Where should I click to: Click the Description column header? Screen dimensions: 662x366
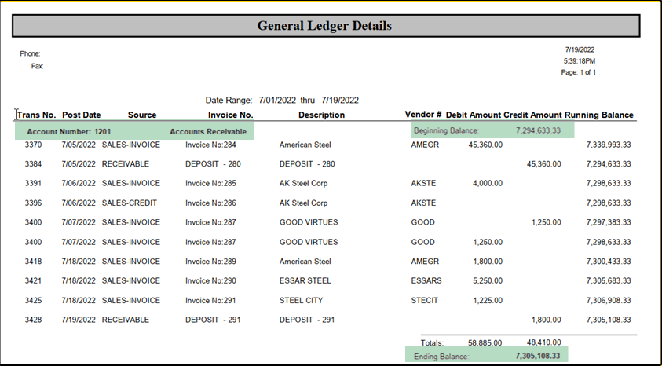tap(322, 115)
